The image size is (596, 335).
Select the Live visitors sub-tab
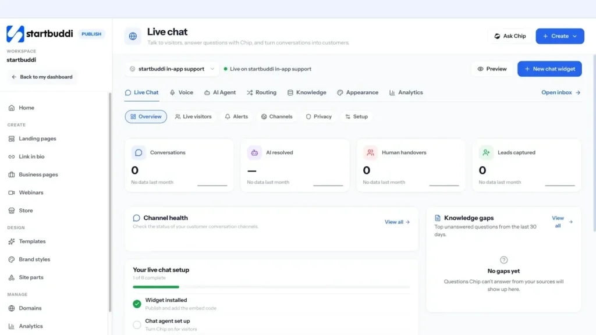(193, 116)
